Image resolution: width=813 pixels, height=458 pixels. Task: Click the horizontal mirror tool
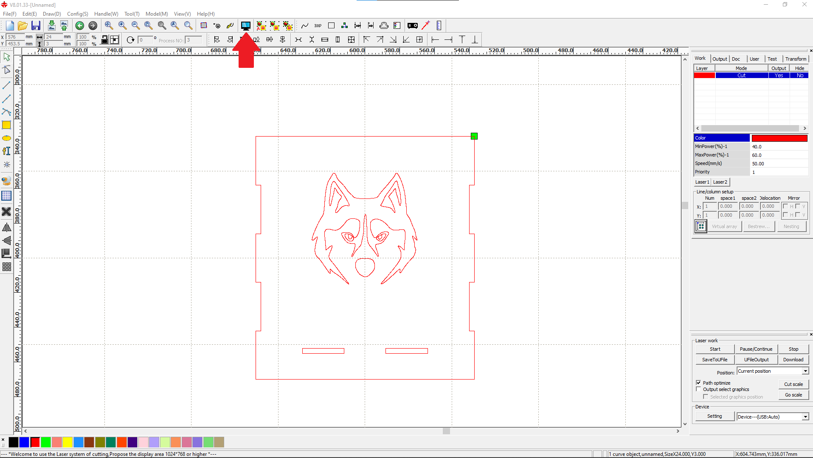point(6,227)
